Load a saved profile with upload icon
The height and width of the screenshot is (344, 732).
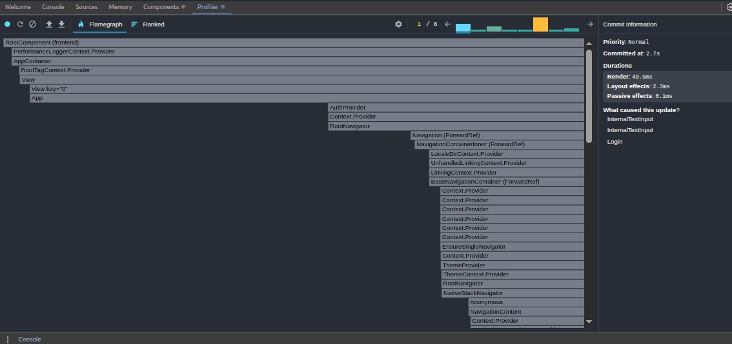point(49,24)
